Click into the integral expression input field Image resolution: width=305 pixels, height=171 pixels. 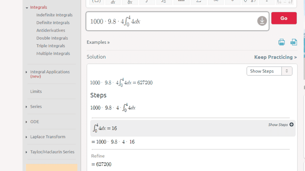pyautogui.click(x=172, y=21)
